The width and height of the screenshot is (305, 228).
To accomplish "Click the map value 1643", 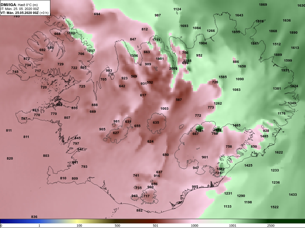I will pyautogui.click(x=239, y=15).
